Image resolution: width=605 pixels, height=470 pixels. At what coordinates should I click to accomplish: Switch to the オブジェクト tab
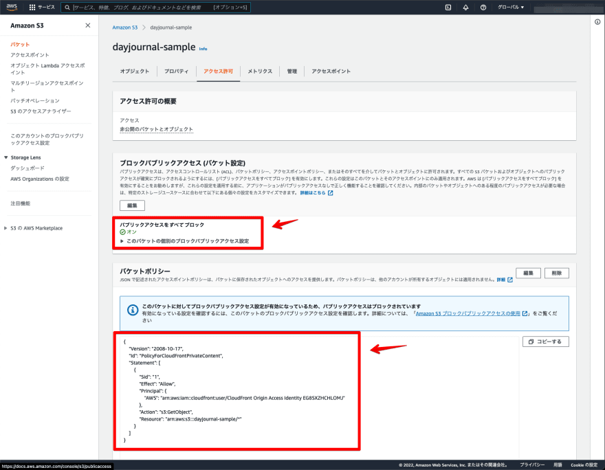click(x=134, y=71)
